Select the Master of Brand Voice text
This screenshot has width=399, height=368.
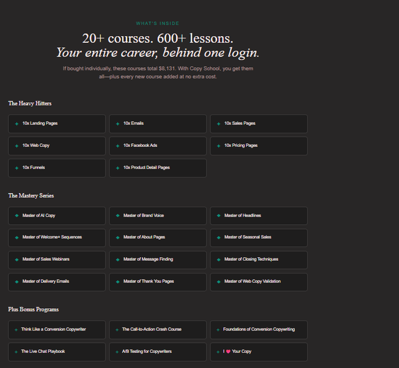[143, 215]
